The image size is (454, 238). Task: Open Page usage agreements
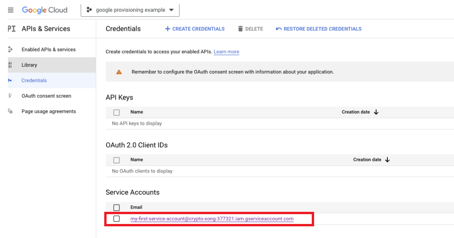tap(49, 111)
